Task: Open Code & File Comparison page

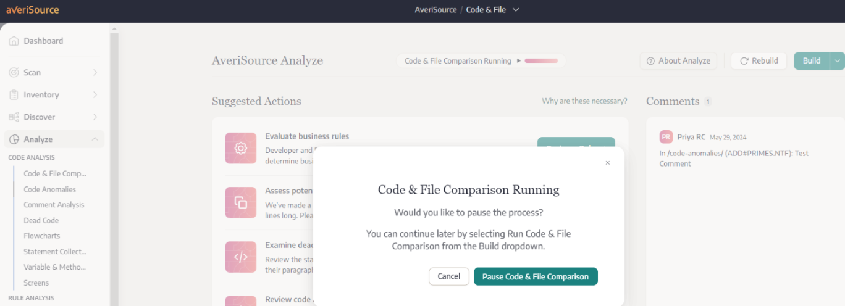Action: [x=55, y=174]
